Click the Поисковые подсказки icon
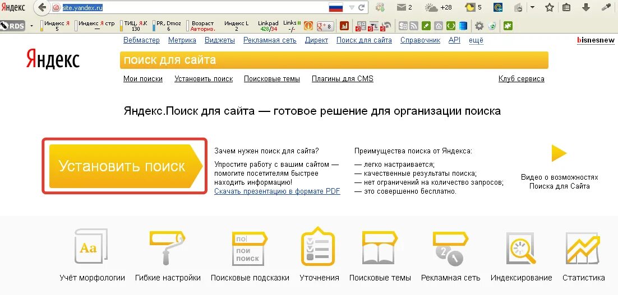The height and width of the screenshot is (295, 618). [x=250, y=248]
